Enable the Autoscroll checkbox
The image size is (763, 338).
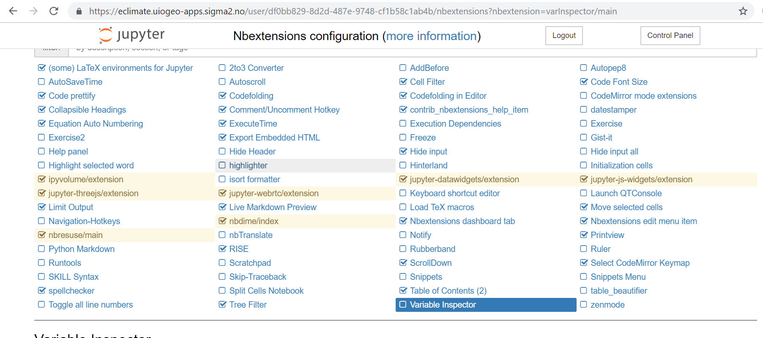click(x=222, y=81)
